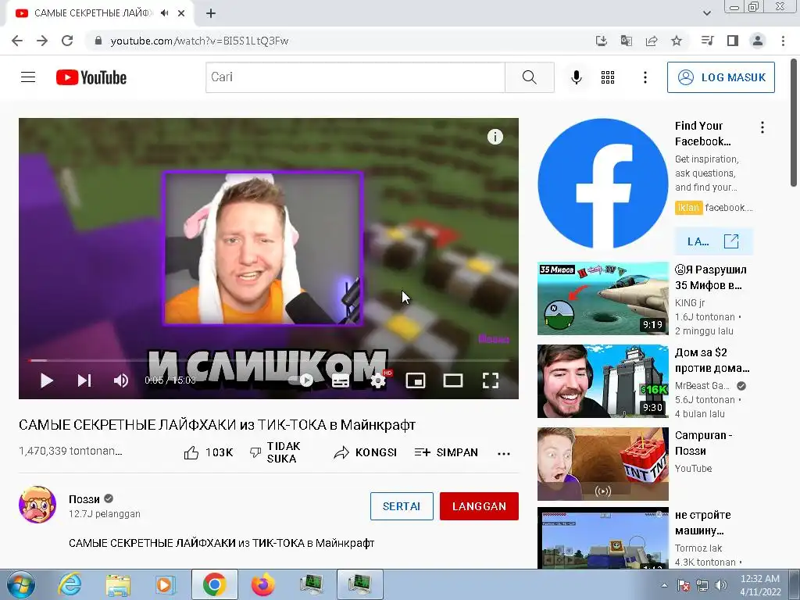Viewport: 800px width, 600px height.
Task: Open Chrome three-dot menu
Action: pyautogui.click(x=783, y=41)
